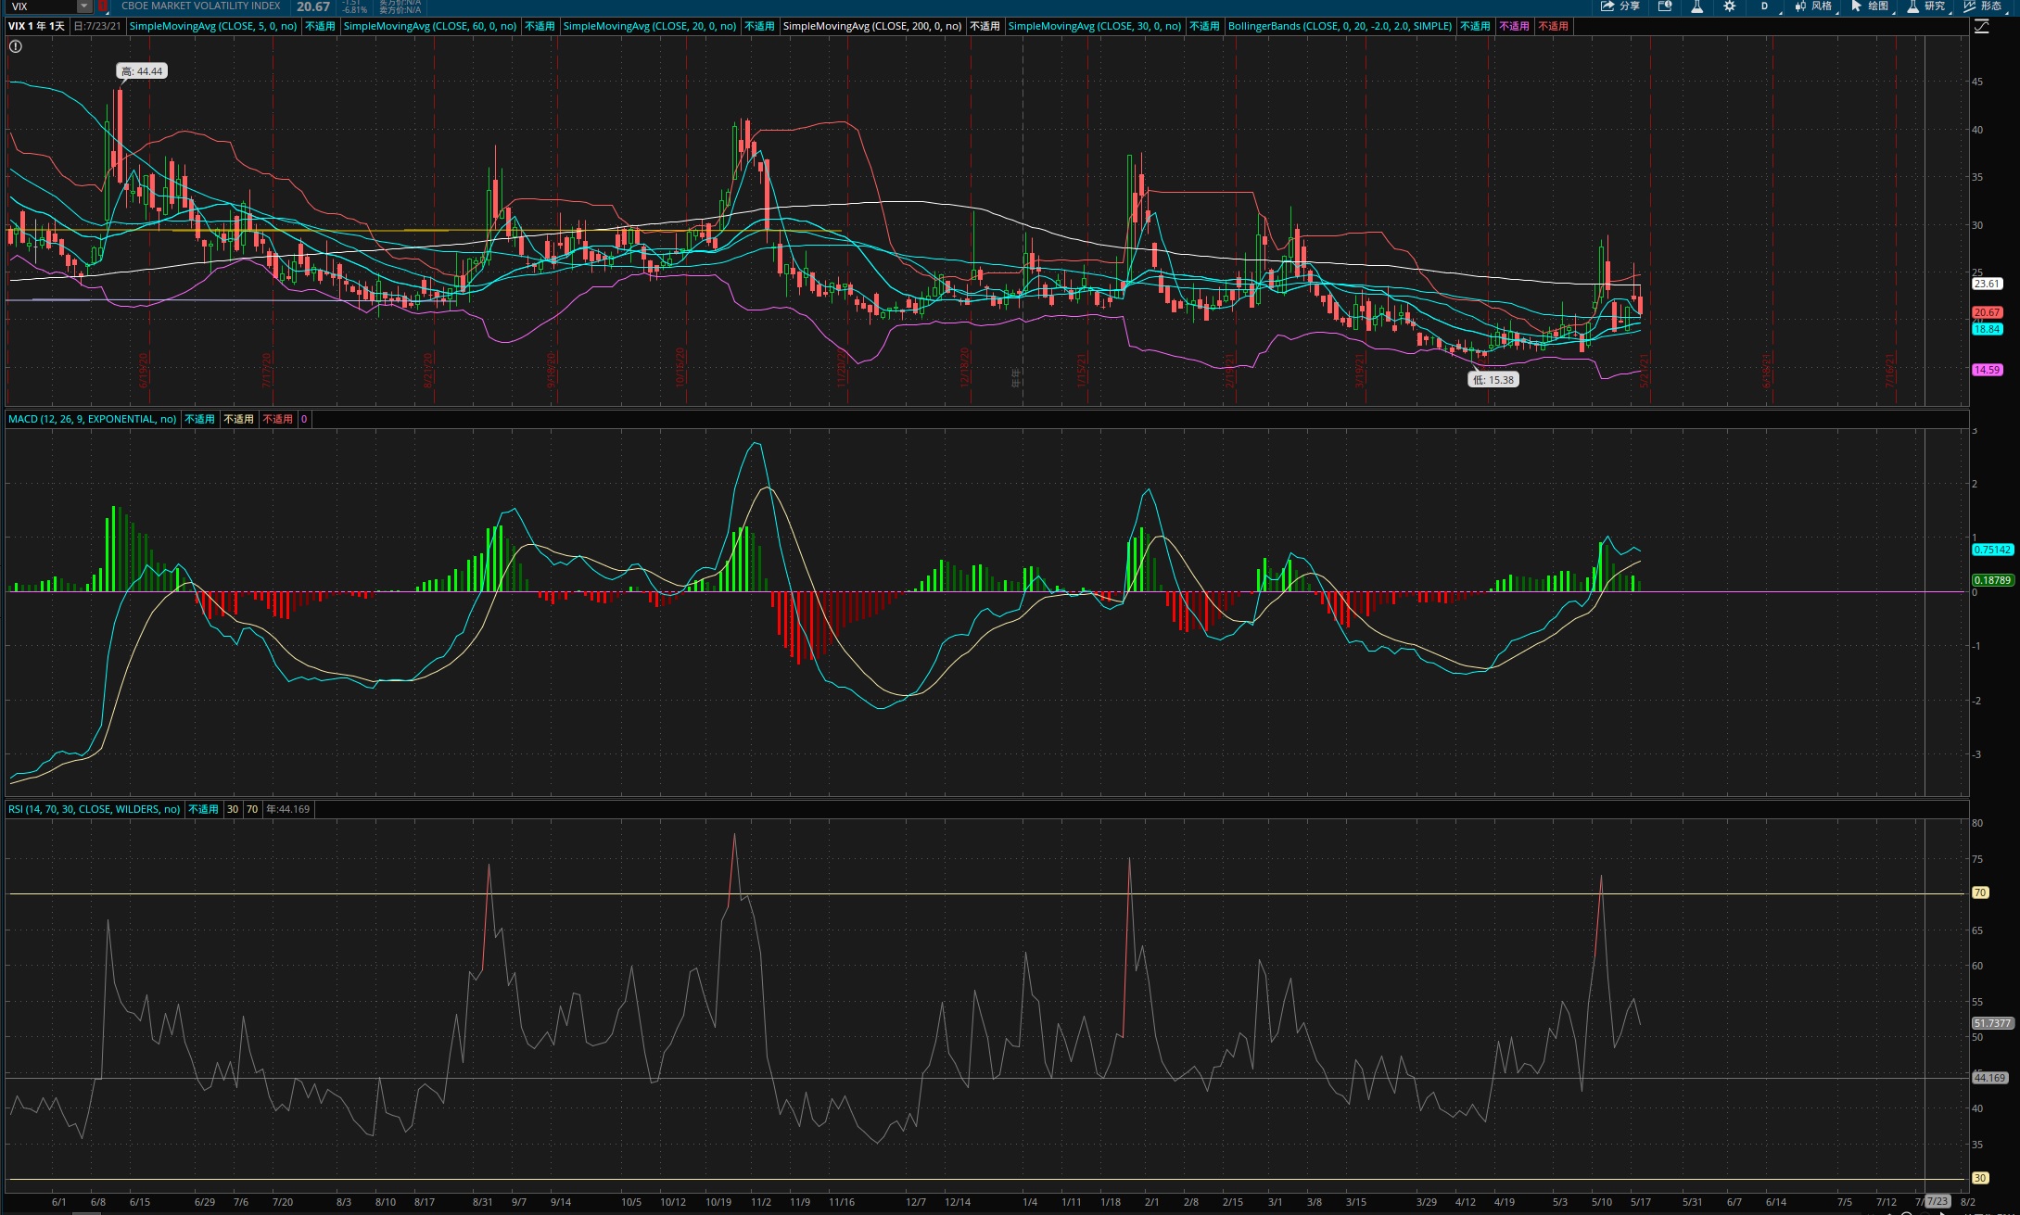Open the 风格 style dropdown
This screenshot has height=1215, width=2020.
click(x=1815, y=6)
